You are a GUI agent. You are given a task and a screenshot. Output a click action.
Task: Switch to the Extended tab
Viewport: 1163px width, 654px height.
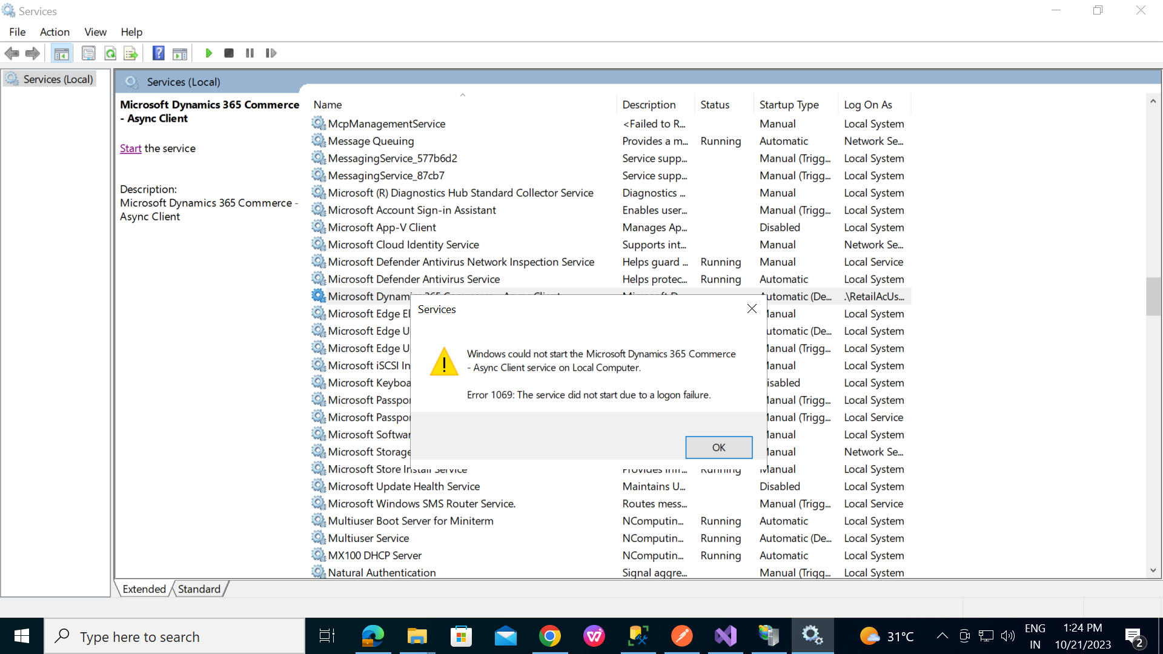coord(144,589)
